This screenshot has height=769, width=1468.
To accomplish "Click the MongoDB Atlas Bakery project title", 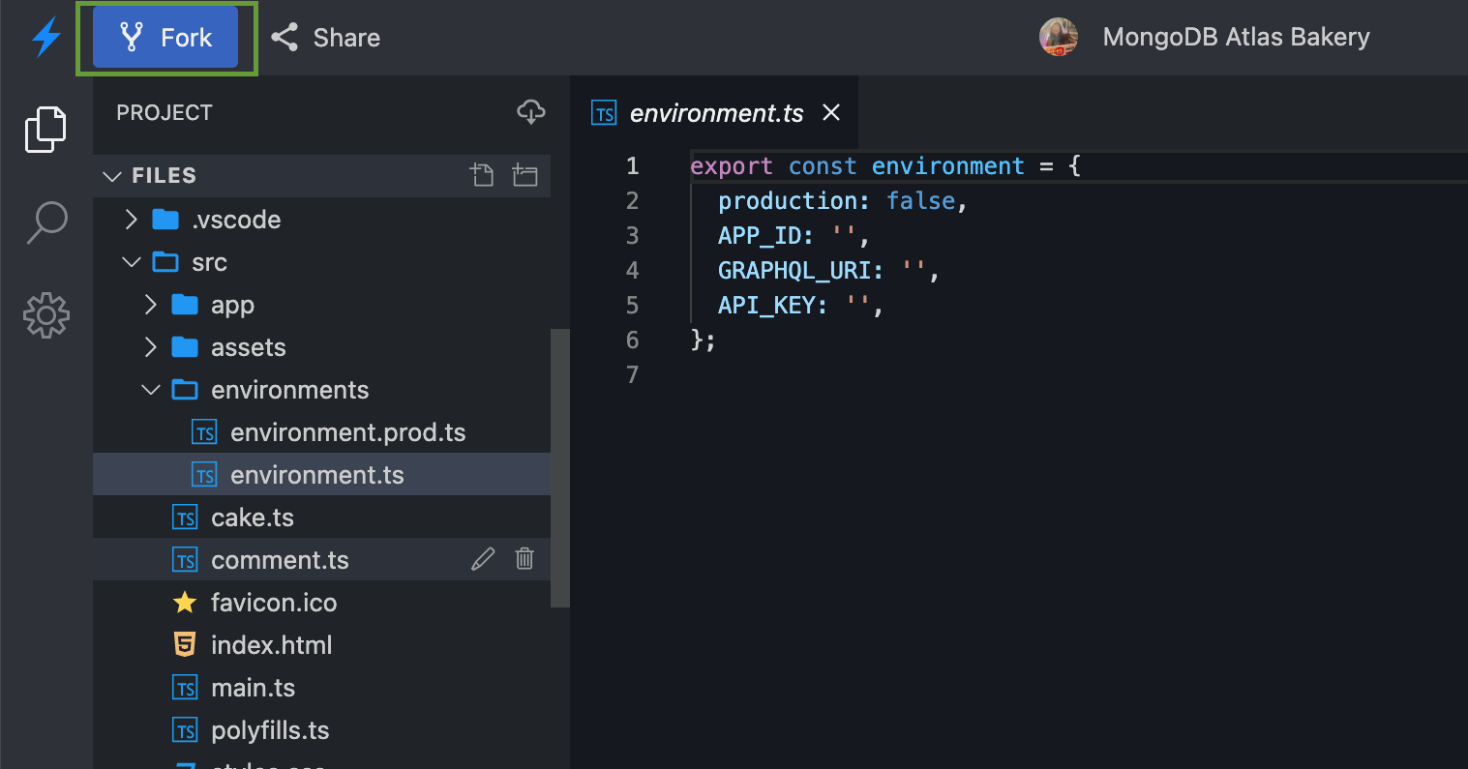I will (x=1236, y=37).
